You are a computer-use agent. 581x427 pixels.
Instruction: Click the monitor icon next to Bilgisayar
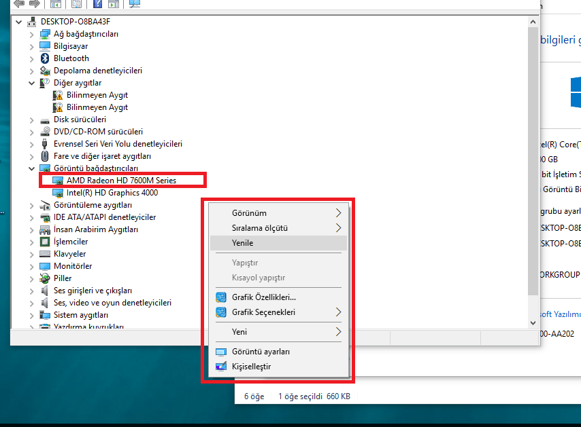(45, 46)
